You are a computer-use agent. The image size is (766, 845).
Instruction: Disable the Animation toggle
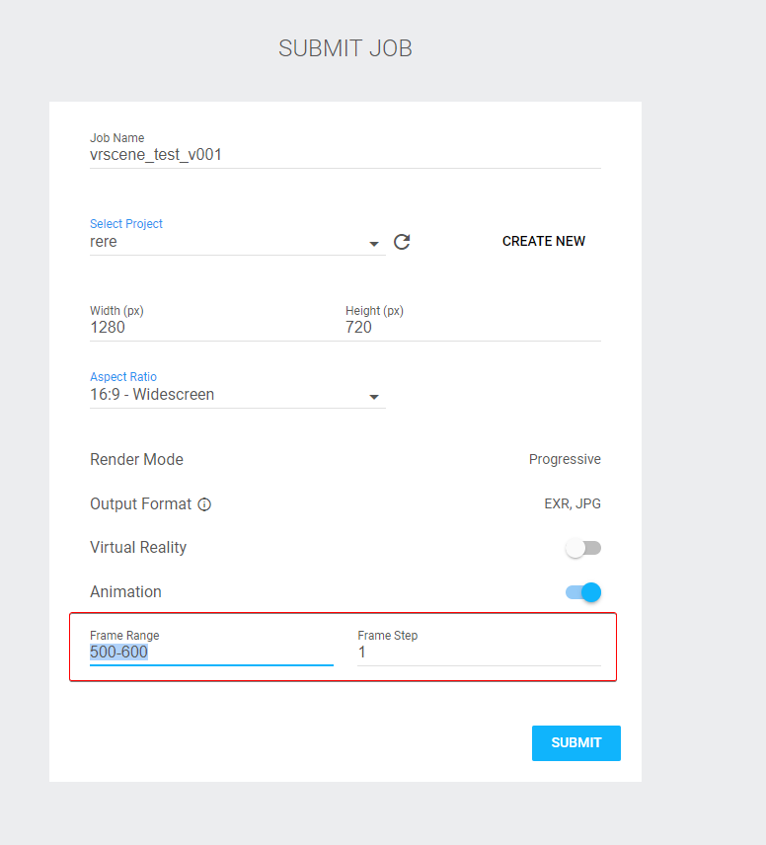click(x=582, y=592)
